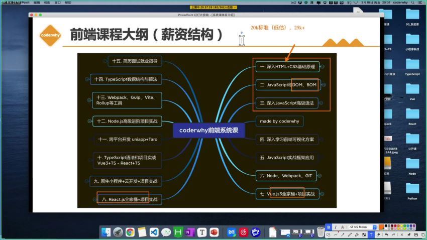Viewport: 427px width, 240px height.
Task: Select node 九. 原生小程序+云开发+项目实战
Action: click(x=126, y=181)
